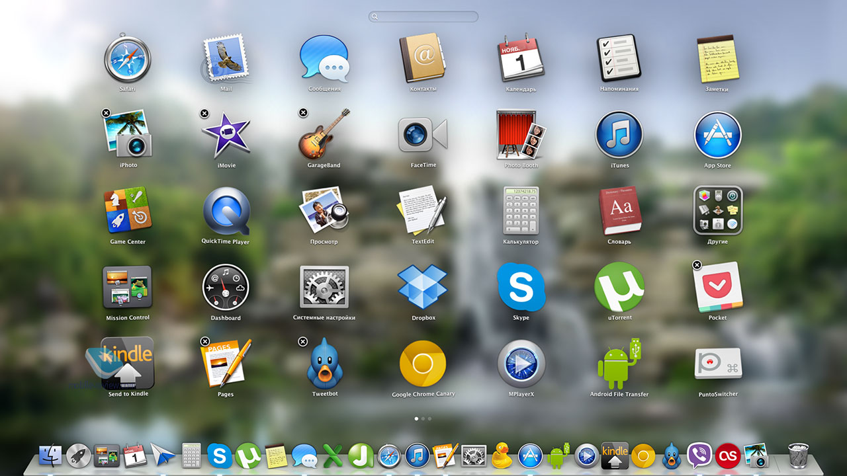Expand the Другие apps folder
The width and height of the screenshot is (847, 476).
[x=717, y=211]
